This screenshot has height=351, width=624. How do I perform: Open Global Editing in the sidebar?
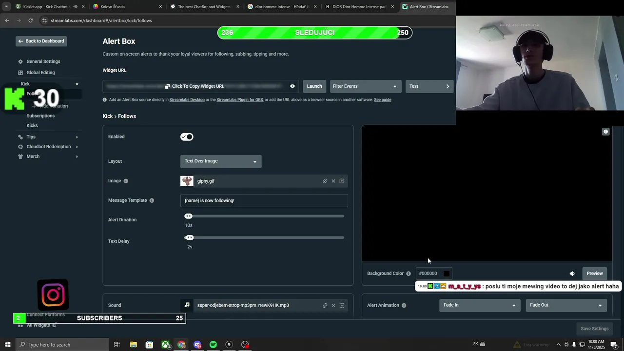coord(40,73)
